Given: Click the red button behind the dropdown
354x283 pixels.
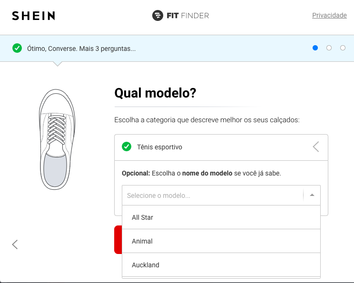Looking at the screenshot, I should pos(118,239).
